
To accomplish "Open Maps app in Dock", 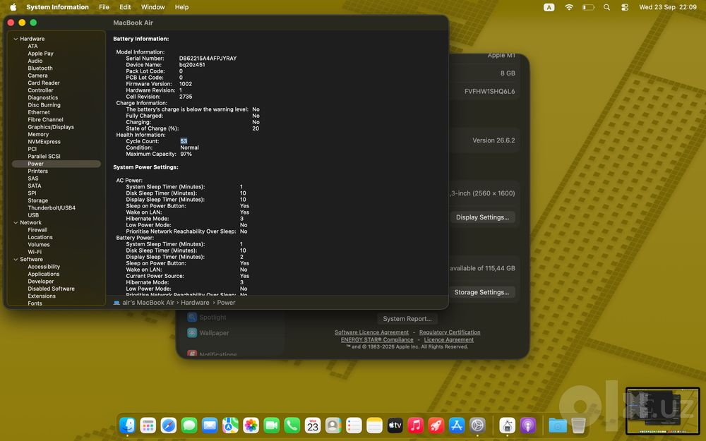I will click(231, 425).
